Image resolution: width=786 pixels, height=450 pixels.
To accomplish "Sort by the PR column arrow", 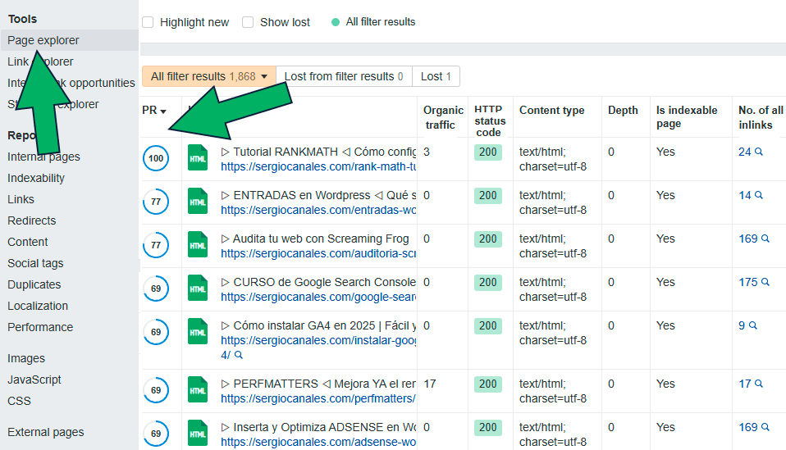I will [163, 111].
